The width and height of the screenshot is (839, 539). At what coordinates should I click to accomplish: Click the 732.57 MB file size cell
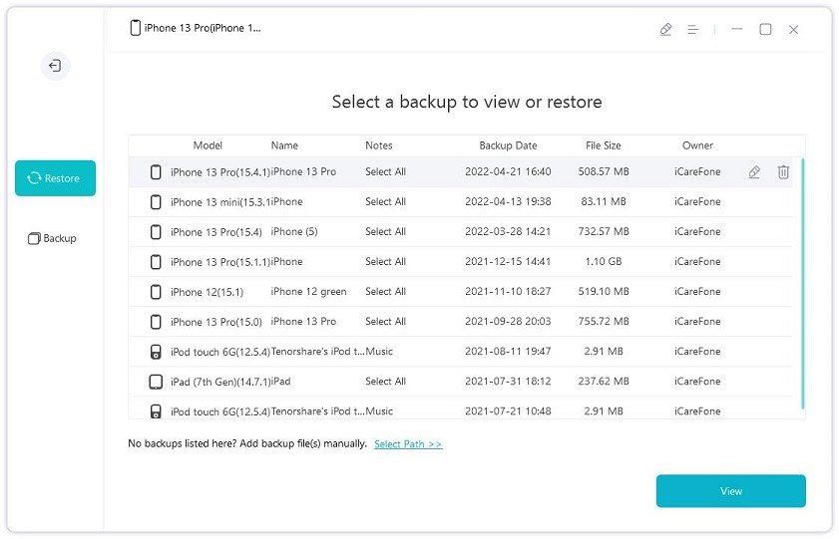[604, 231]
